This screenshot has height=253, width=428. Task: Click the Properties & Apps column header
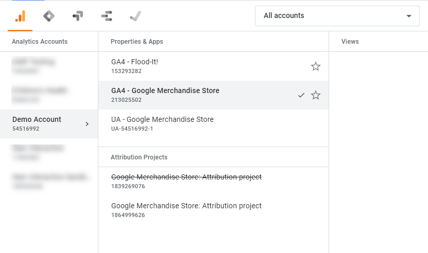coord(137,42)
